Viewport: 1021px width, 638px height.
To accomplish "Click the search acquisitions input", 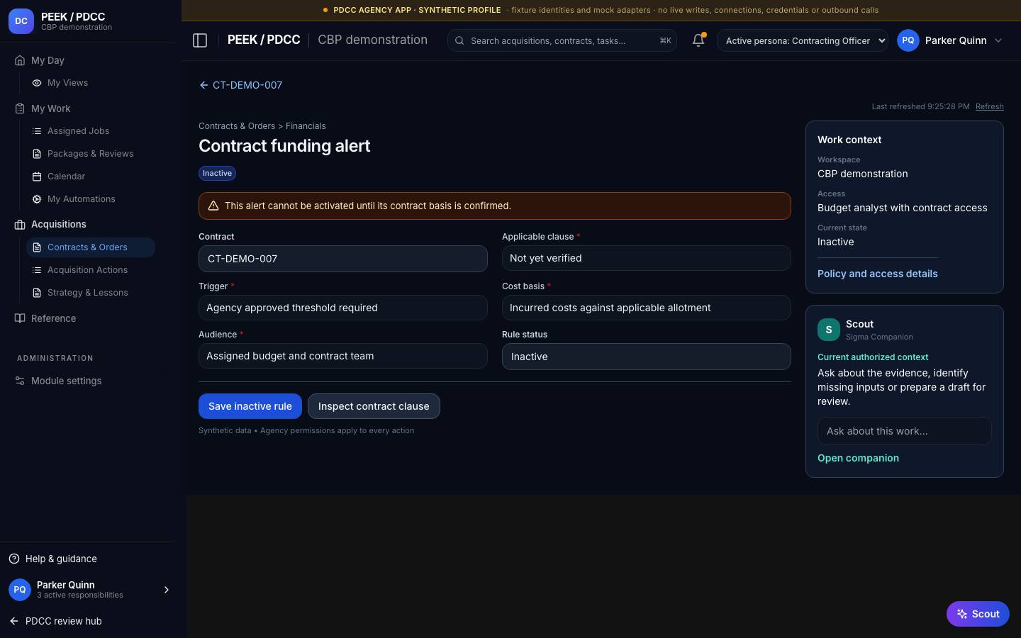I will [562, 40].
